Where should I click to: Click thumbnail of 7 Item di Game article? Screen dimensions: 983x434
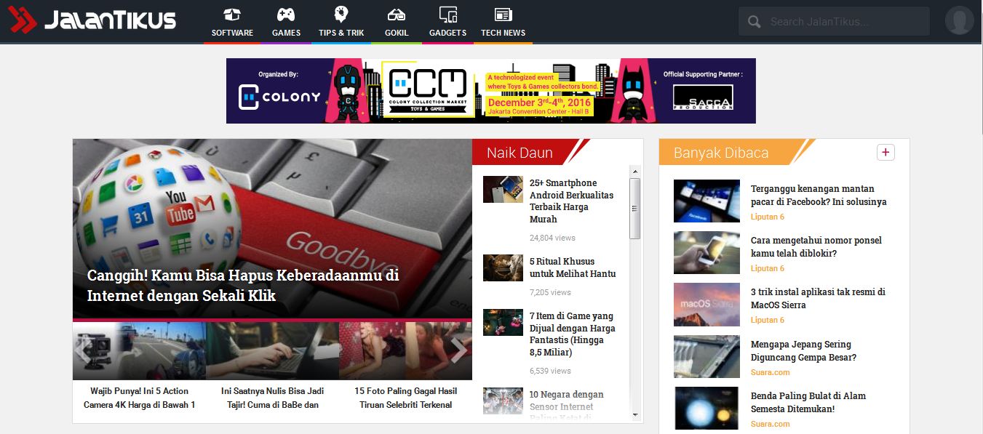(503, 323)
